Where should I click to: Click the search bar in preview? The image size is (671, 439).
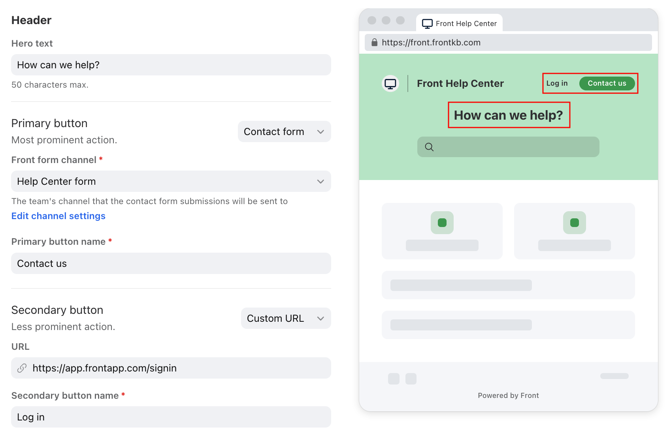(x=508, y=147)
